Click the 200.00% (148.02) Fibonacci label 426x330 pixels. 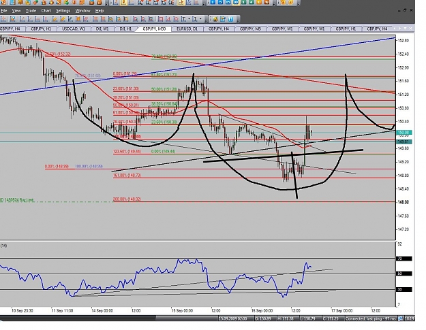(127, 199)
